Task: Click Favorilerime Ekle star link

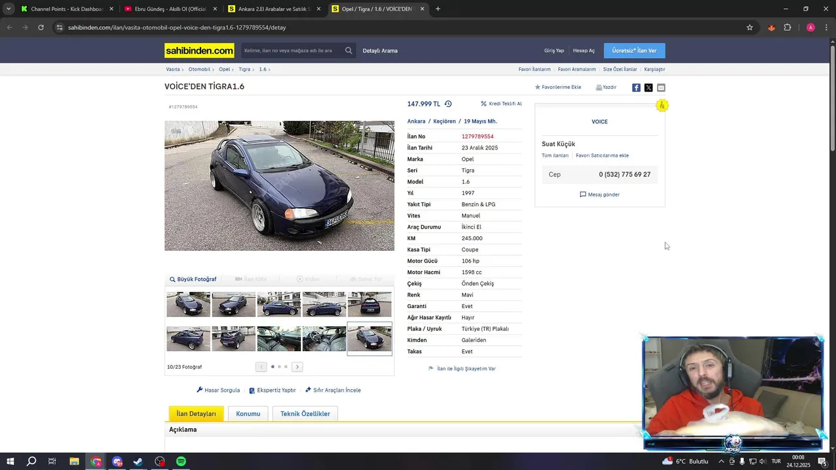Action: coord(558,87)
